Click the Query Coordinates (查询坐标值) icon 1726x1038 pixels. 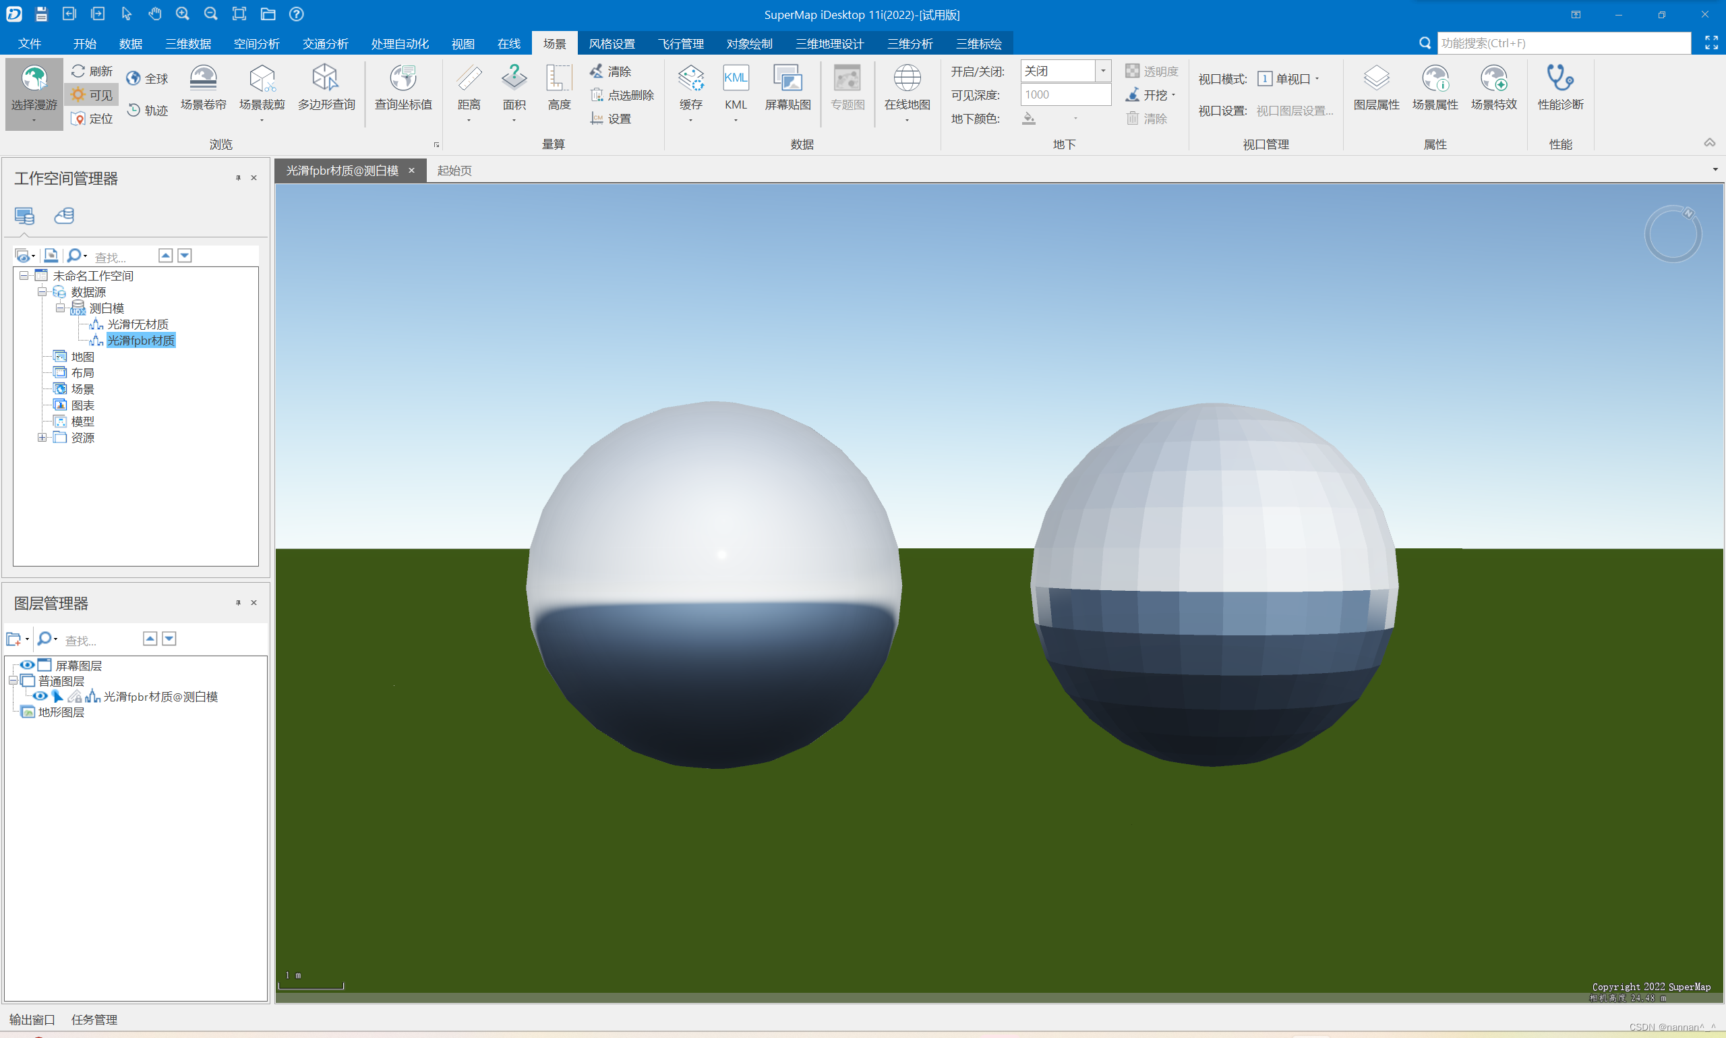pyautogui.click(x=403, y=79)
